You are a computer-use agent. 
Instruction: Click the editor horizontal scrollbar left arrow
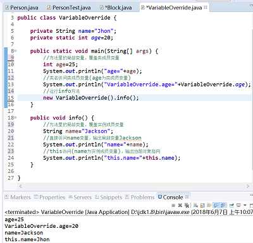pyautogui.click(x=21, y=186)
